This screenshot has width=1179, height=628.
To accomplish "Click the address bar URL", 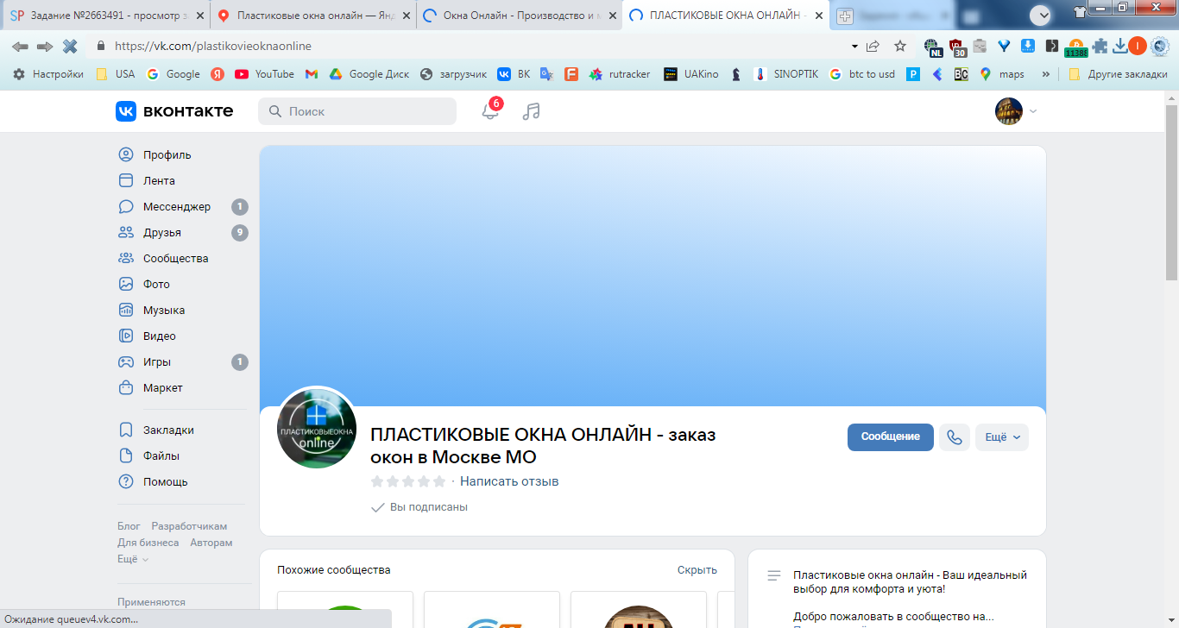I will pos(213,47).
